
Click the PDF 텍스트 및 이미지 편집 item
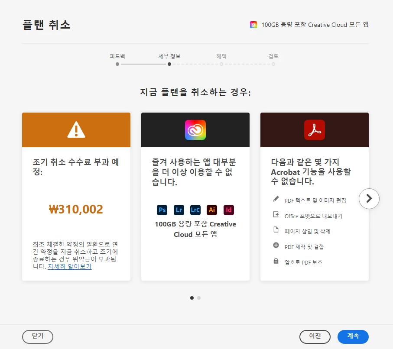pos(315,200)
